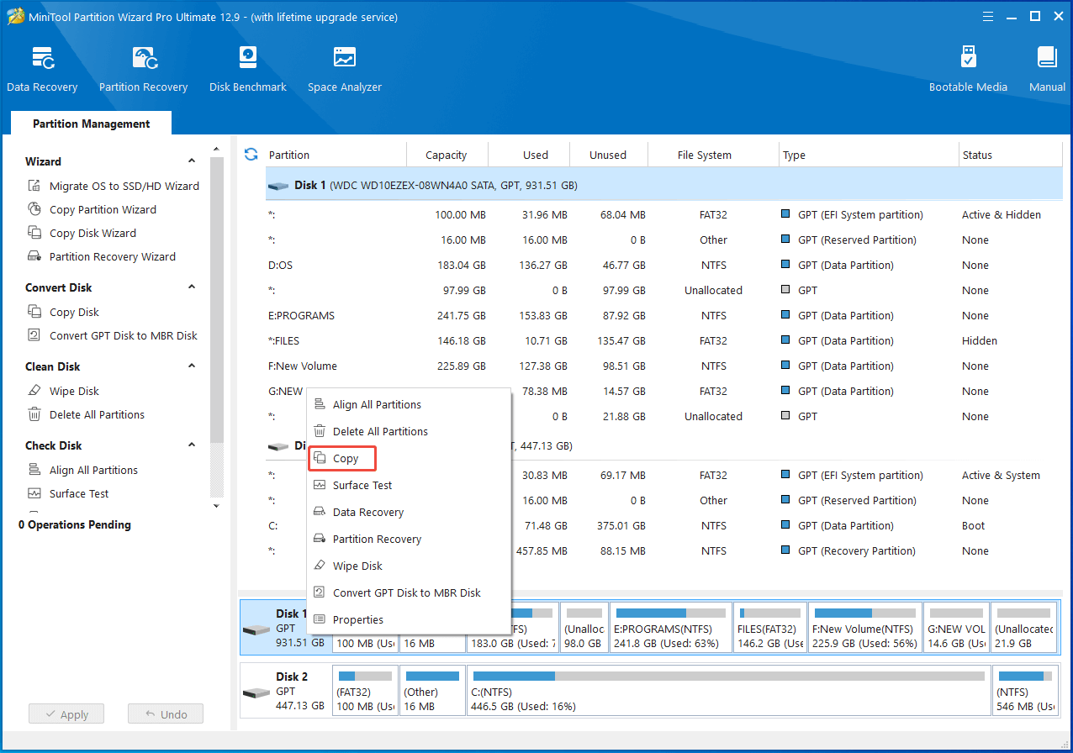Open Disk Benchmark

pos(248,69)
